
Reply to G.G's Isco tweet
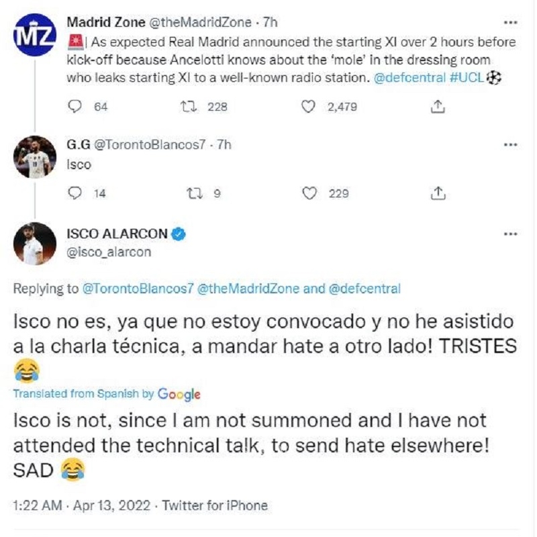point(76,193)
